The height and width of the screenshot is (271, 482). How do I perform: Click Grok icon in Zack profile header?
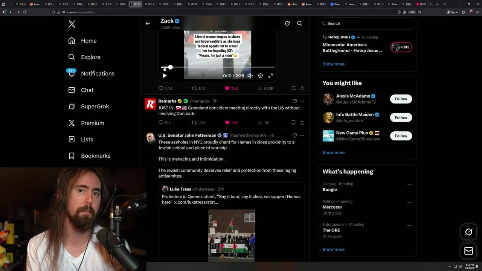point(287,23)
